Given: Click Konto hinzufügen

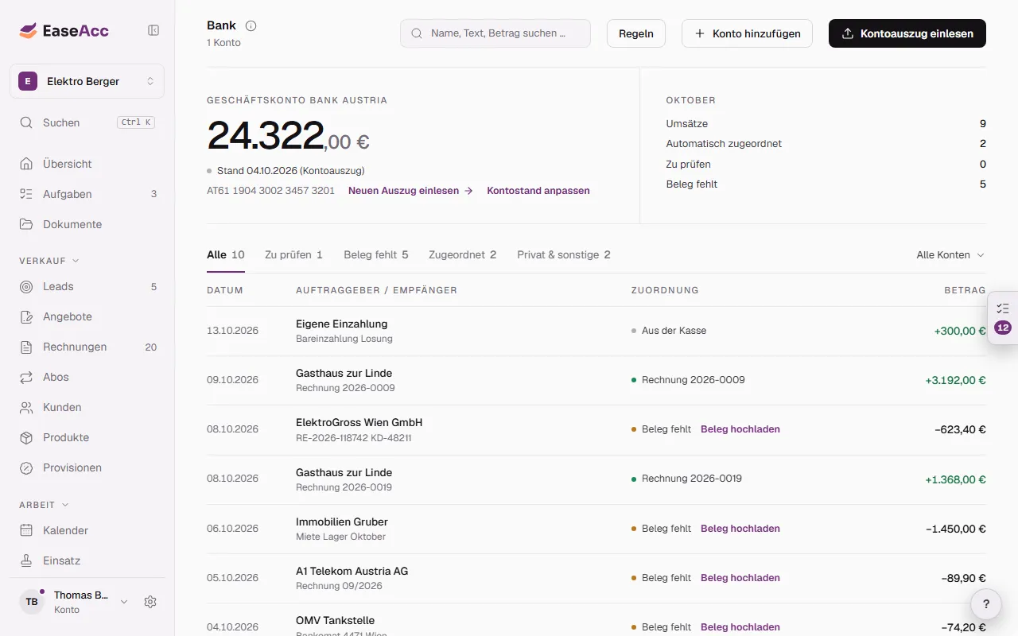Looking at the screenshot, I should [x=748, y=33].
